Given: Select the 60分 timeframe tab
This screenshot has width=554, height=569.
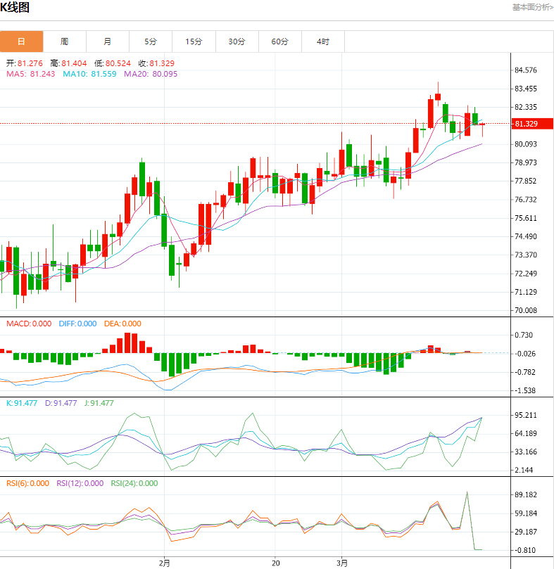Looking at the screenshot, I should [x=280, y=41].
